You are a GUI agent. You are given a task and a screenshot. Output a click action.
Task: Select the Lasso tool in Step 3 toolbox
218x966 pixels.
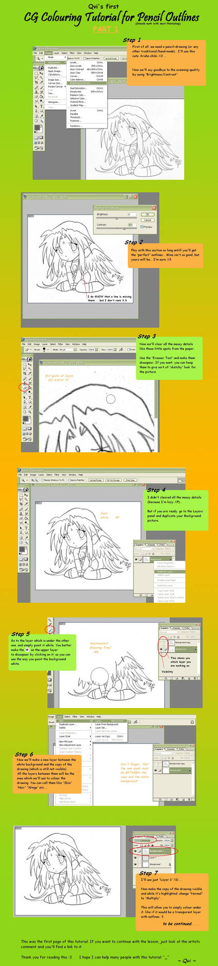point(25,369)
